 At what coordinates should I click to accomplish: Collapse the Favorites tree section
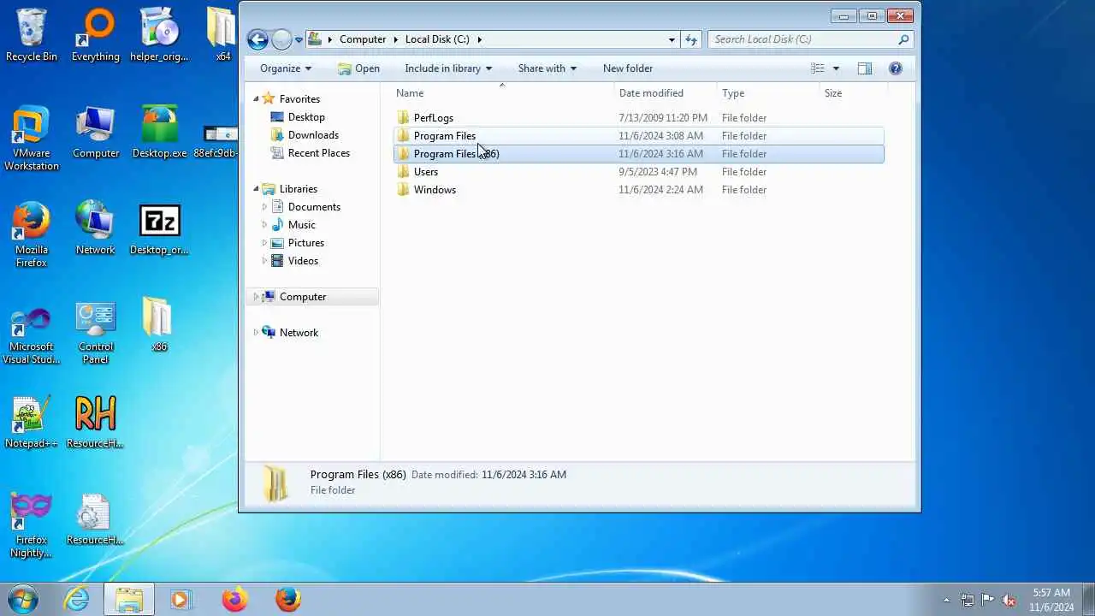tap(256, 99)
